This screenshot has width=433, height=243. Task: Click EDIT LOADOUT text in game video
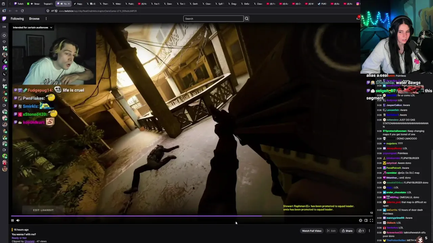(43, 210)
